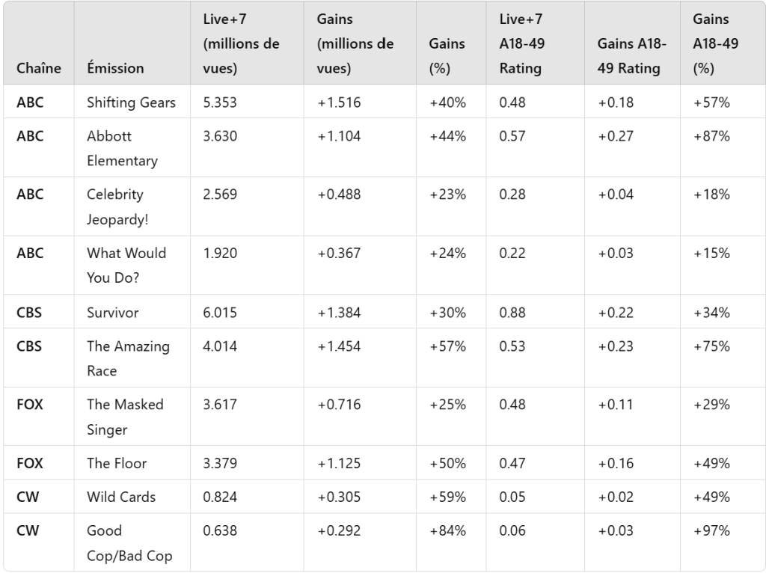Select "The Masked Singer" cell
766x573 pixels.
(125, 417)
